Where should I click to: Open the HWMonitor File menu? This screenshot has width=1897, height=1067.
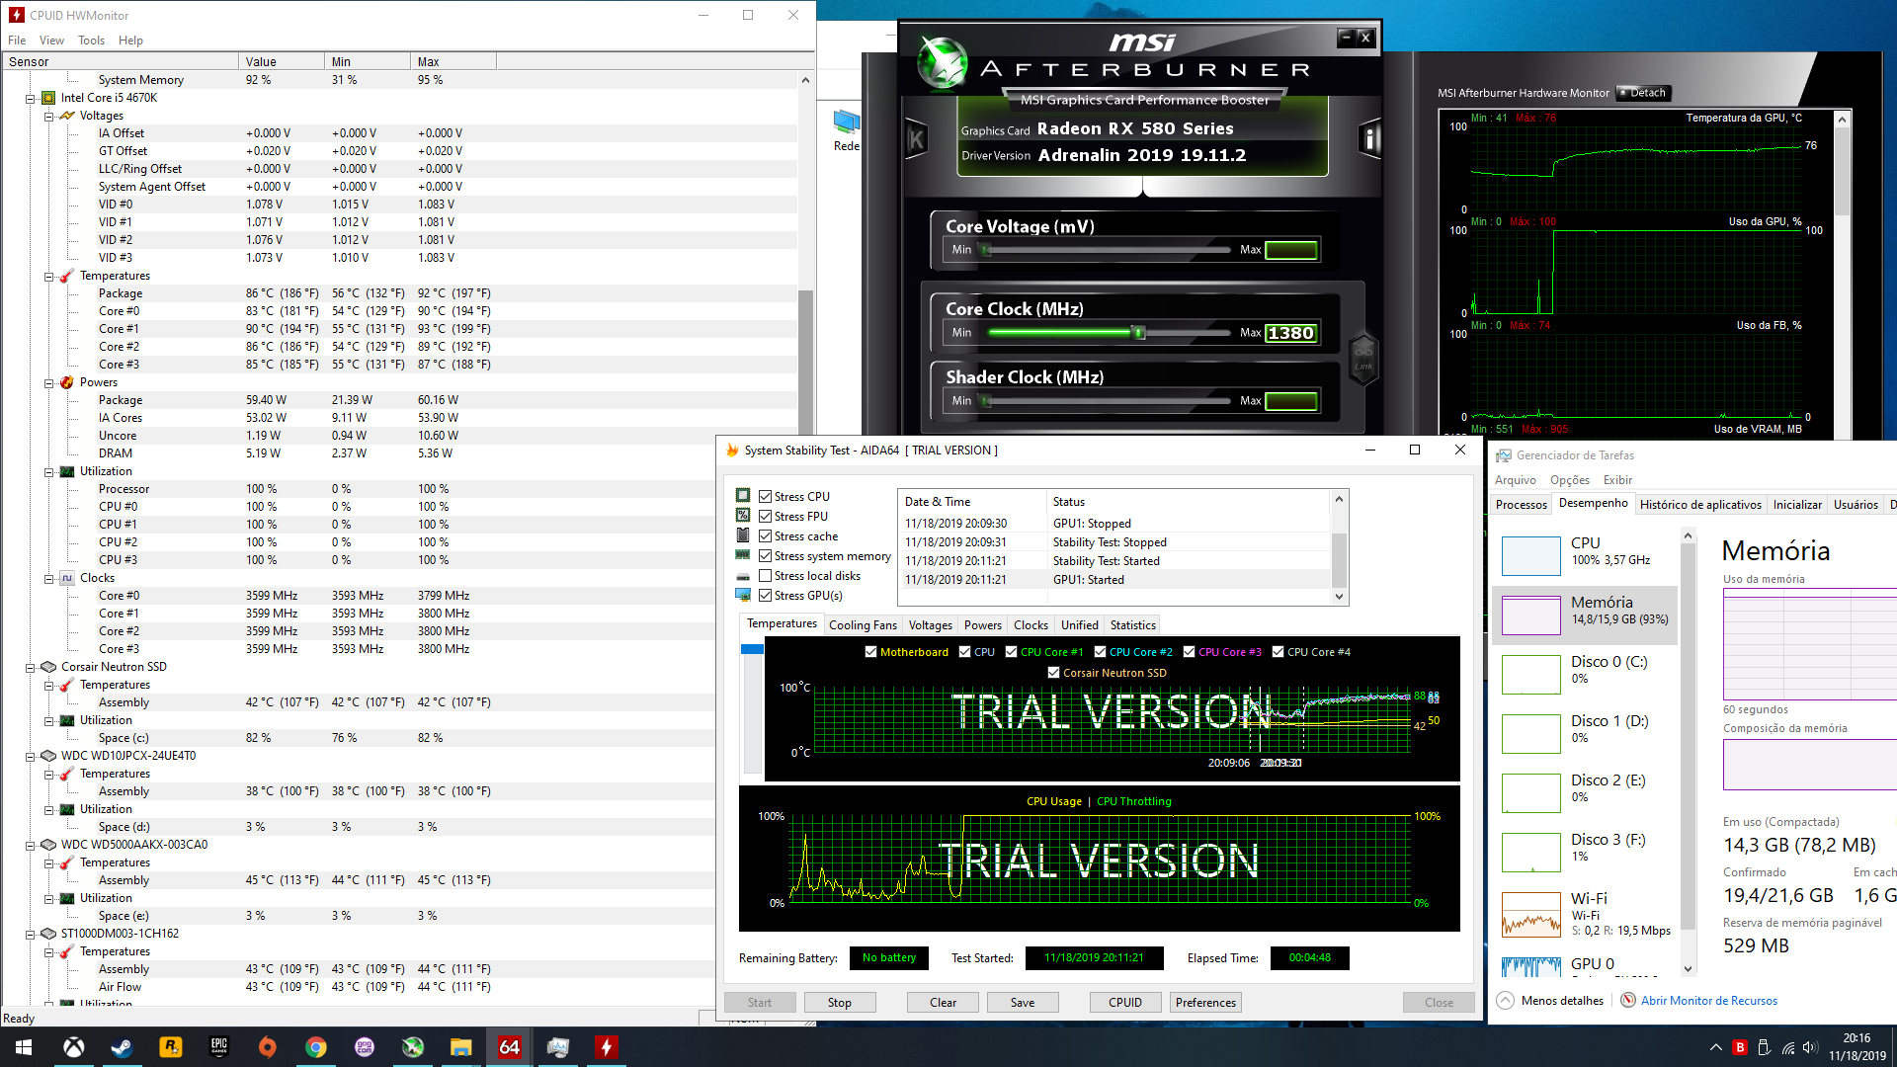pos(17,41)
